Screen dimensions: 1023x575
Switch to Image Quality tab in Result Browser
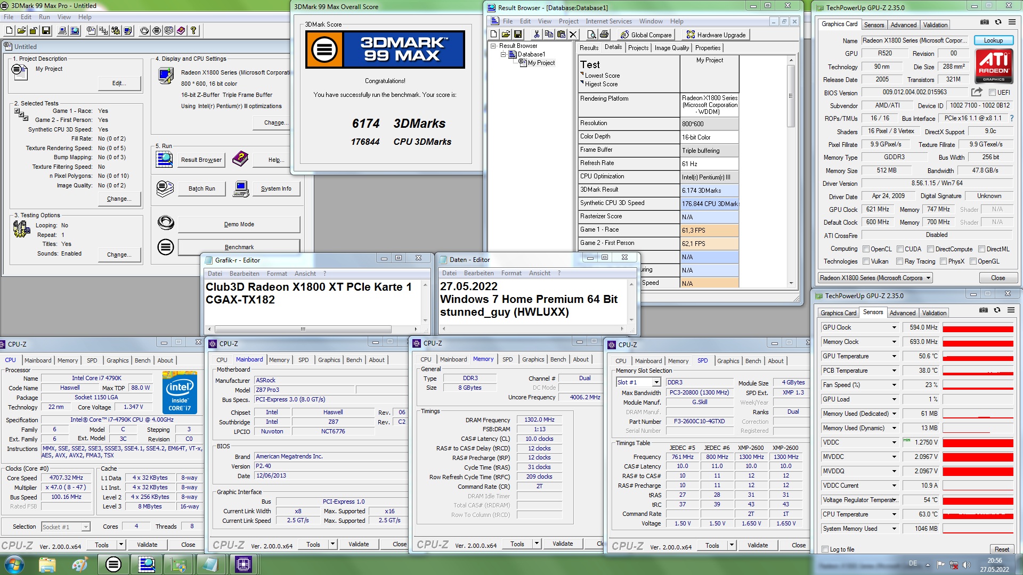tap(671, 48)
